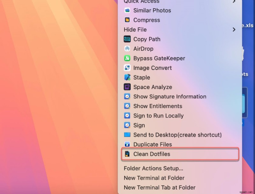Image resolution: width=255 pixels, height=194 pixels.
Task: Choose New Terminal Tab at Folder
Action: (x=180, y=188)
